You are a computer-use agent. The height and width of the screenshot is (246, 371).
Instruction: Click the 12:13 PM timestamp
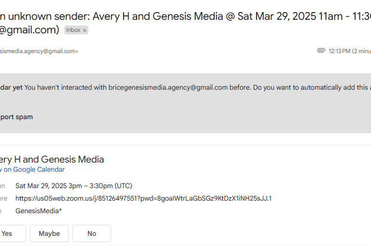coord(339,51)
